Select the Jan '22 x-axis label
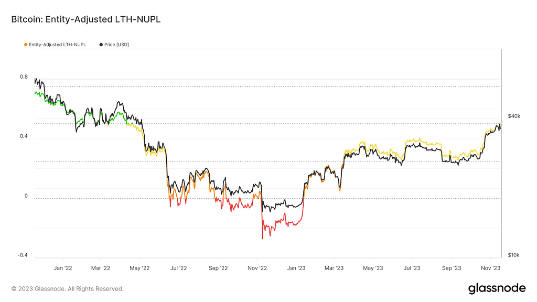 [63, 268]
